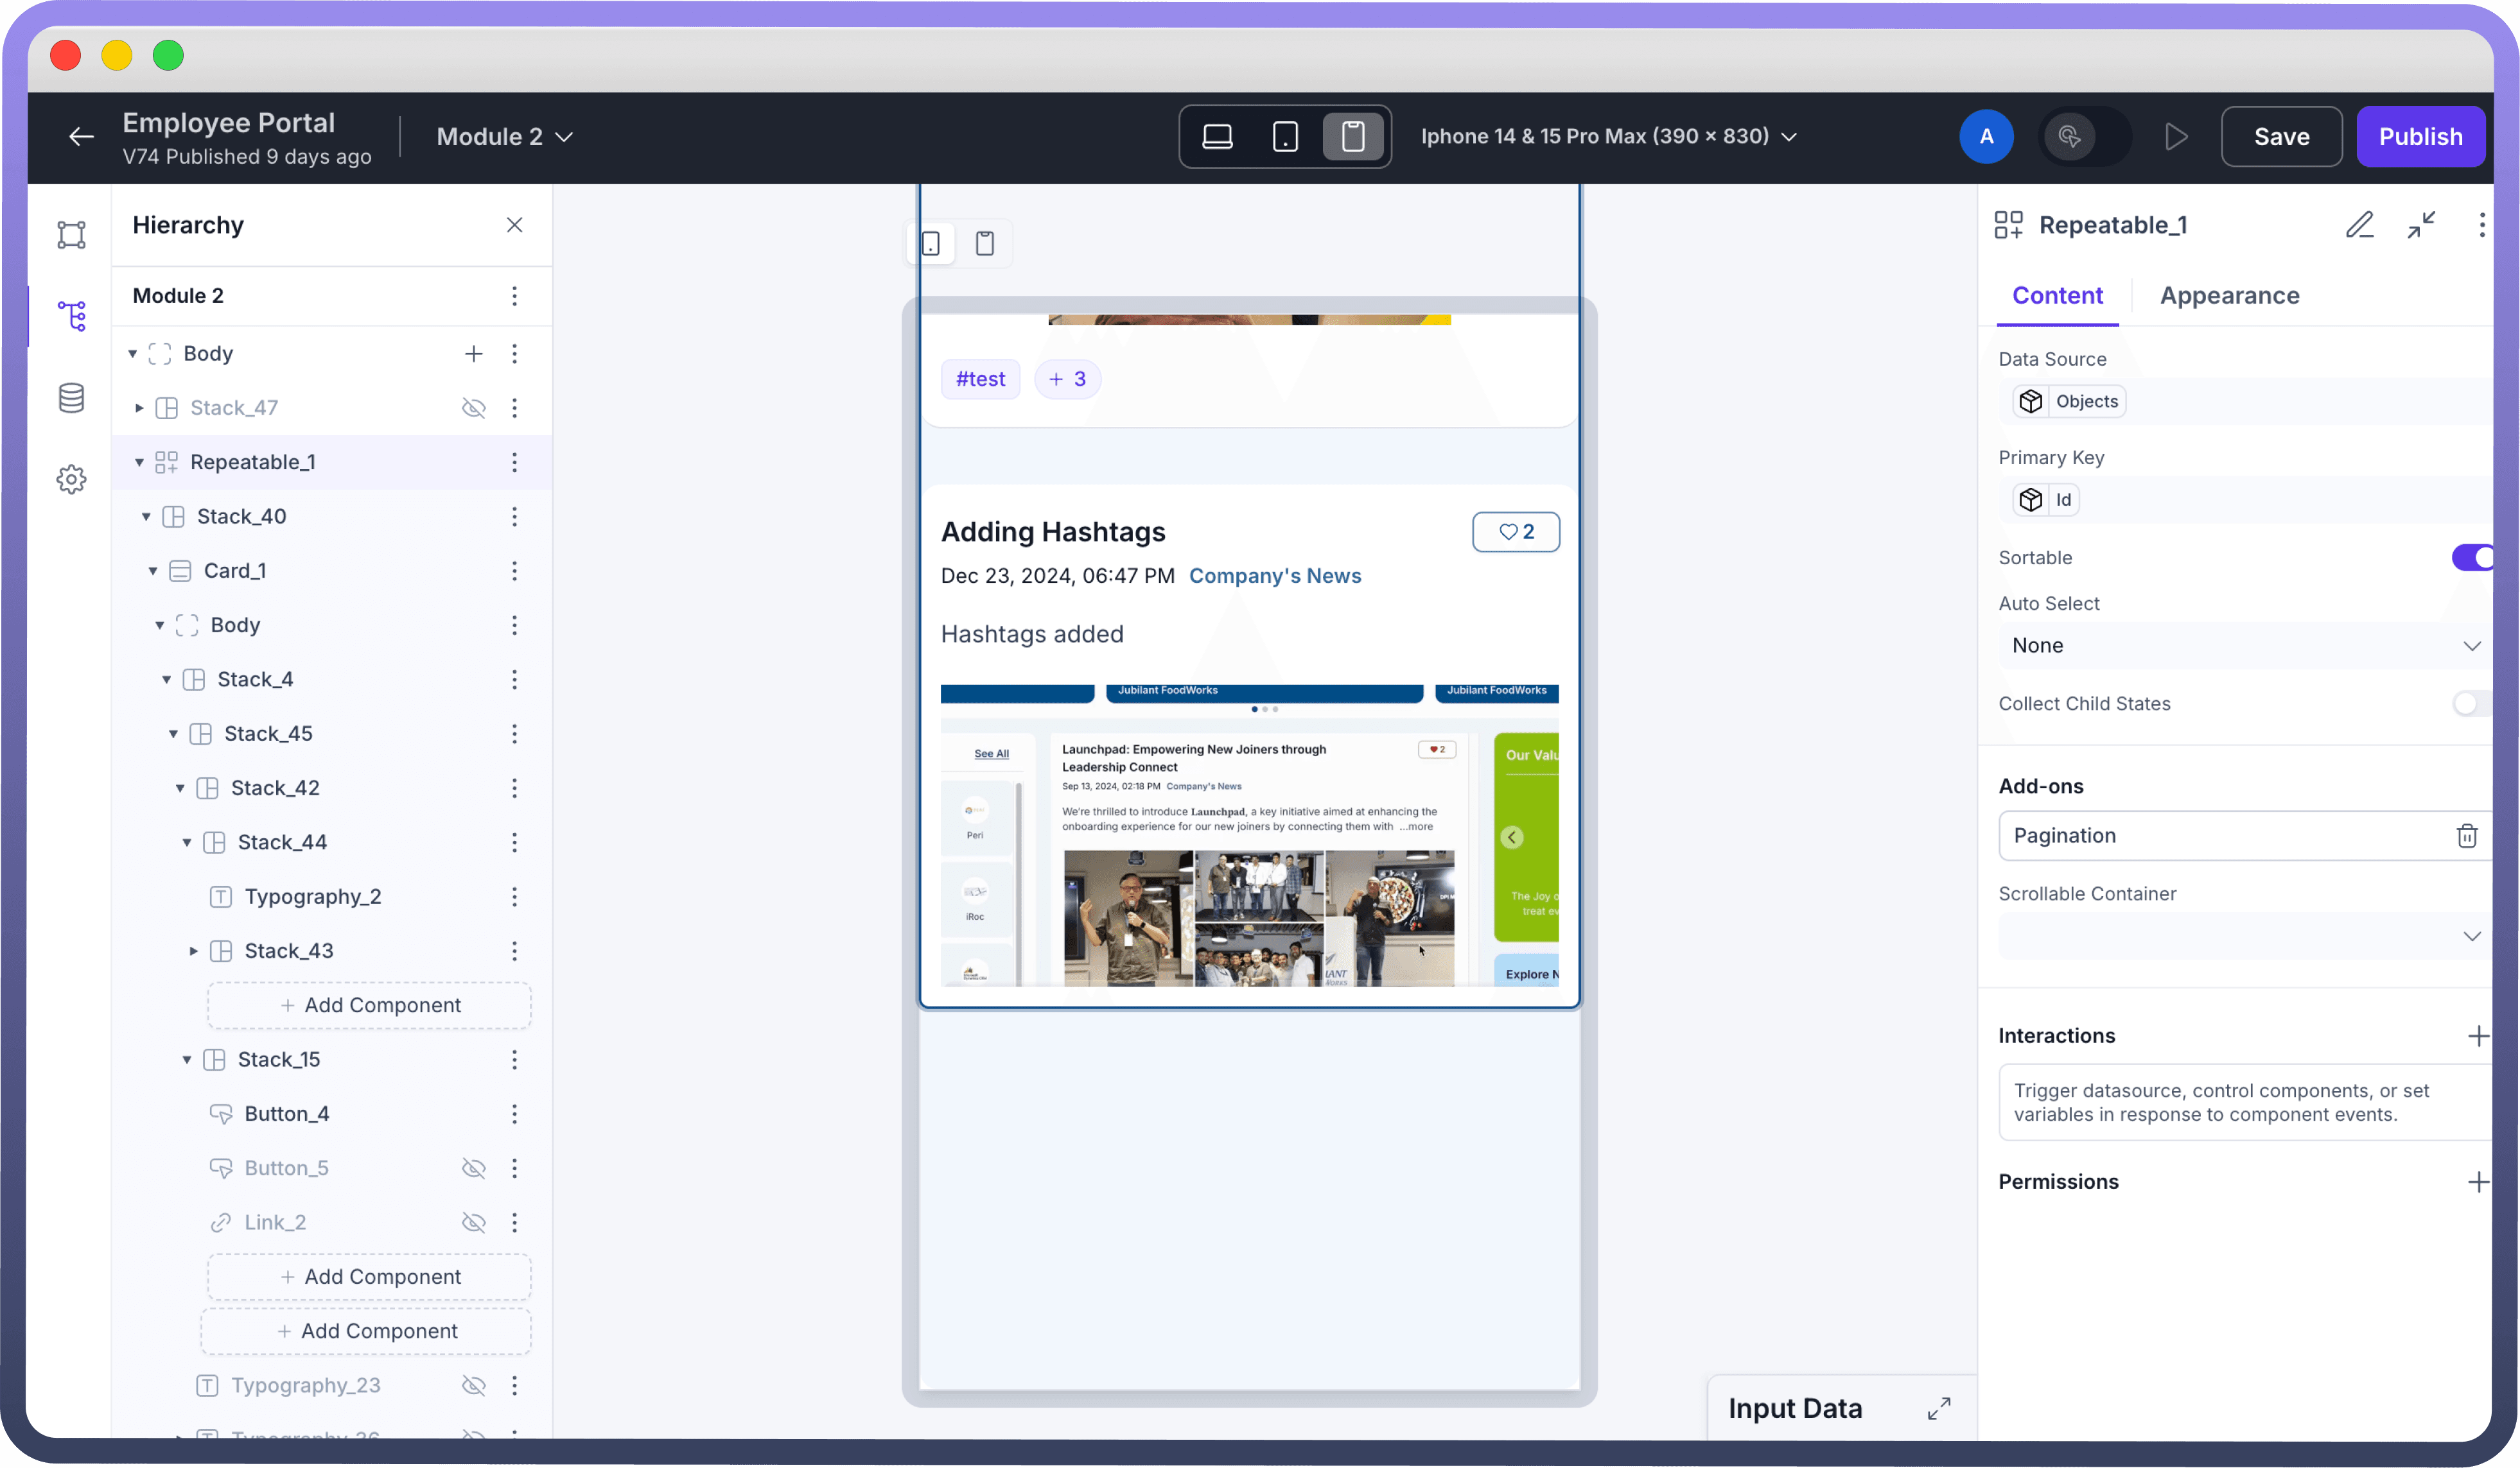Select the tablet device preview icon

1285,136
